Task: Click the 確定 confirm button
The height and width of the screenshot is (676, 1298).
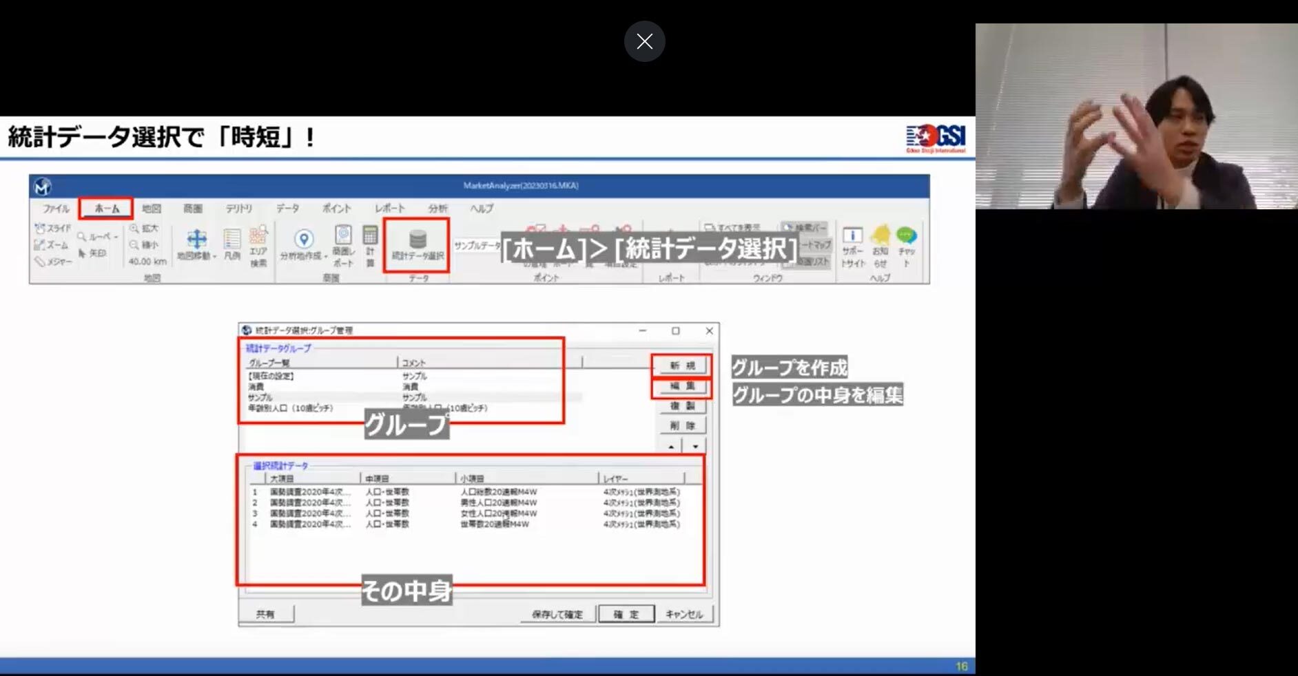Action: tap(626, 614)
